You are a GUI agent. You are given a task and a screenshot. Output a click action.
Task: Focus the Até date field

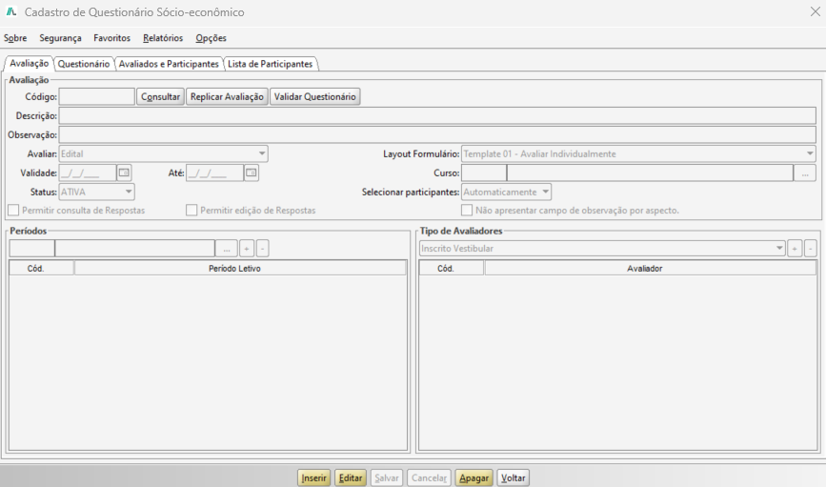[x=215, y=172]
